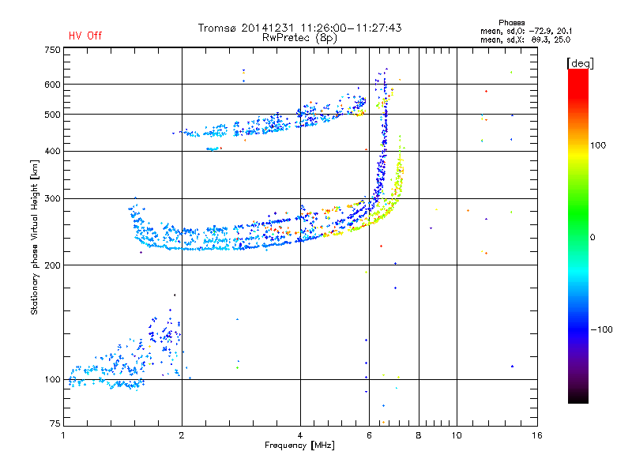This screenshot has width=632, height=474.
Task: Click x-axis tick label '8'
Action: click(x=419, y=435)
